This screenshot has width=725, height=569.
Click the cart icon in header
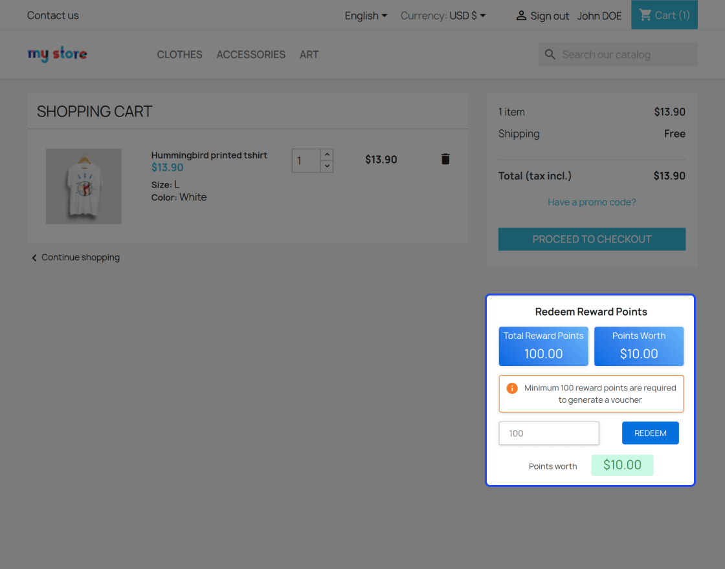645,15
